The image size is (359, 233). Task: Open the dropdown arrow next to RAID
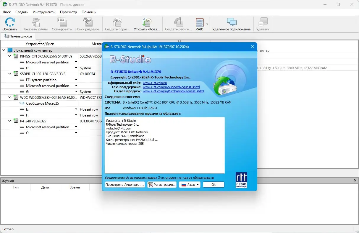[x=207, y=24]
